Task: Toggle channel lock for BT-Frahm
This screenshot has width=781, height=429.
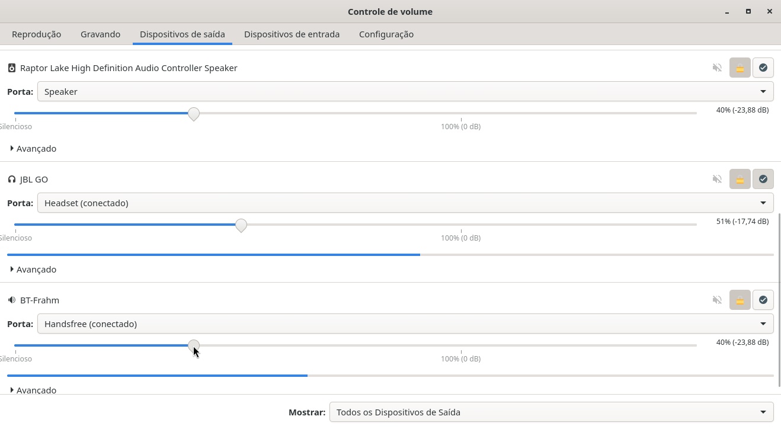Action: 740,300
